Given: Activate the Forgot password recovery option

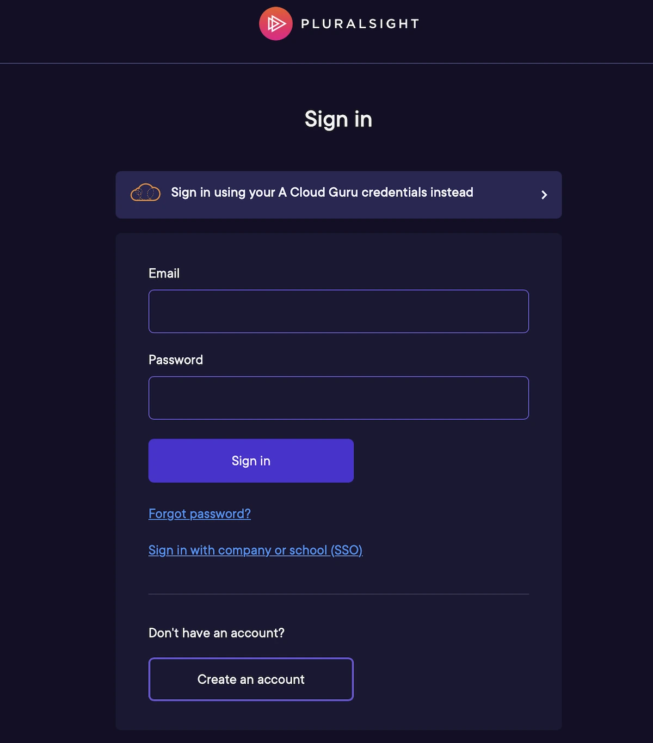Looking at the screenshot, I should point(199,513).
